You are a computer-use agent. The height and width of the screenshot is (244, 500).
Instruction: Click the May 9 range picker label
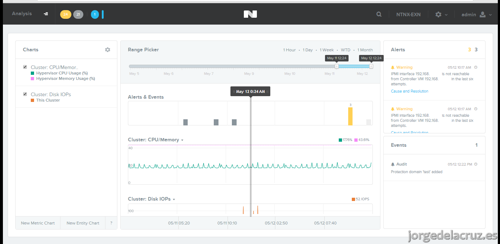[249, 74]
